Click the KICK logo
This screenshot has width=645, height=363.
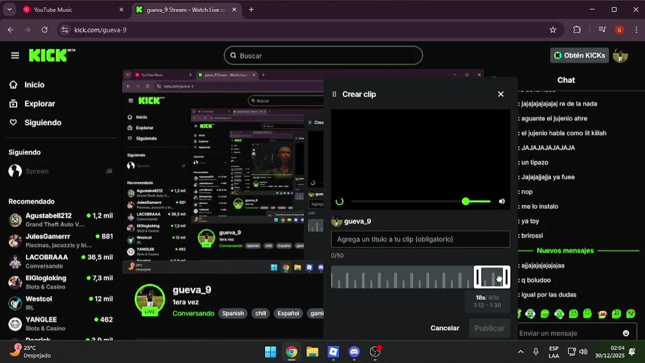click(51, 55)
